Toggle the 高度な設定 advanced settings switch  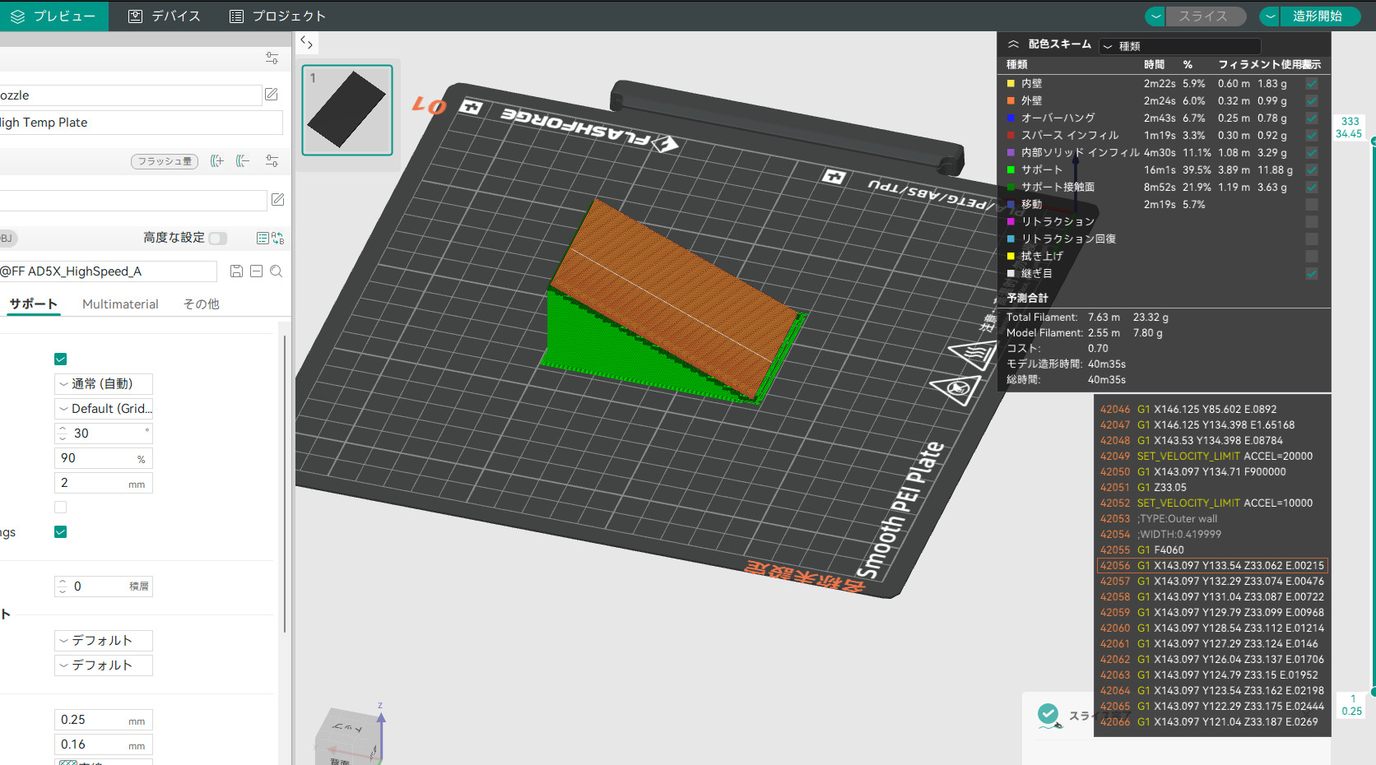point(217,238)
